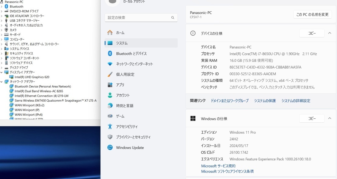Open Microsoft ソフトウェアライセンス条項 link

(227, 171)
